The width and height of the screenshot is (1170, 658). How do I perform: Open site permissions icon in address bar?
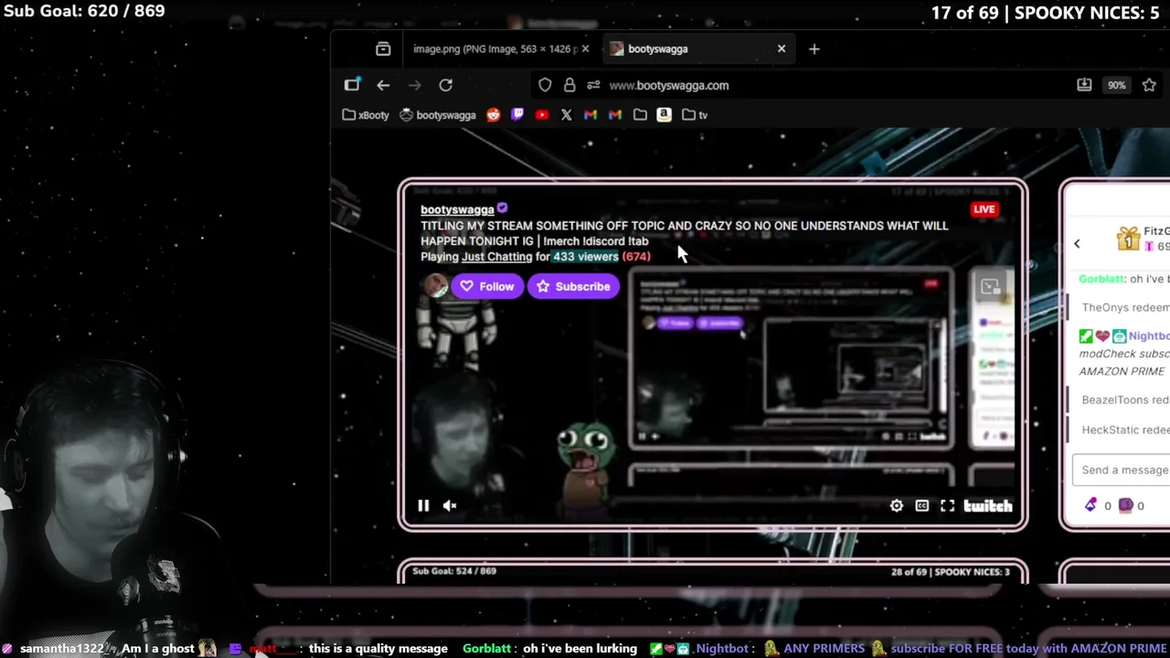pos(593,85)
